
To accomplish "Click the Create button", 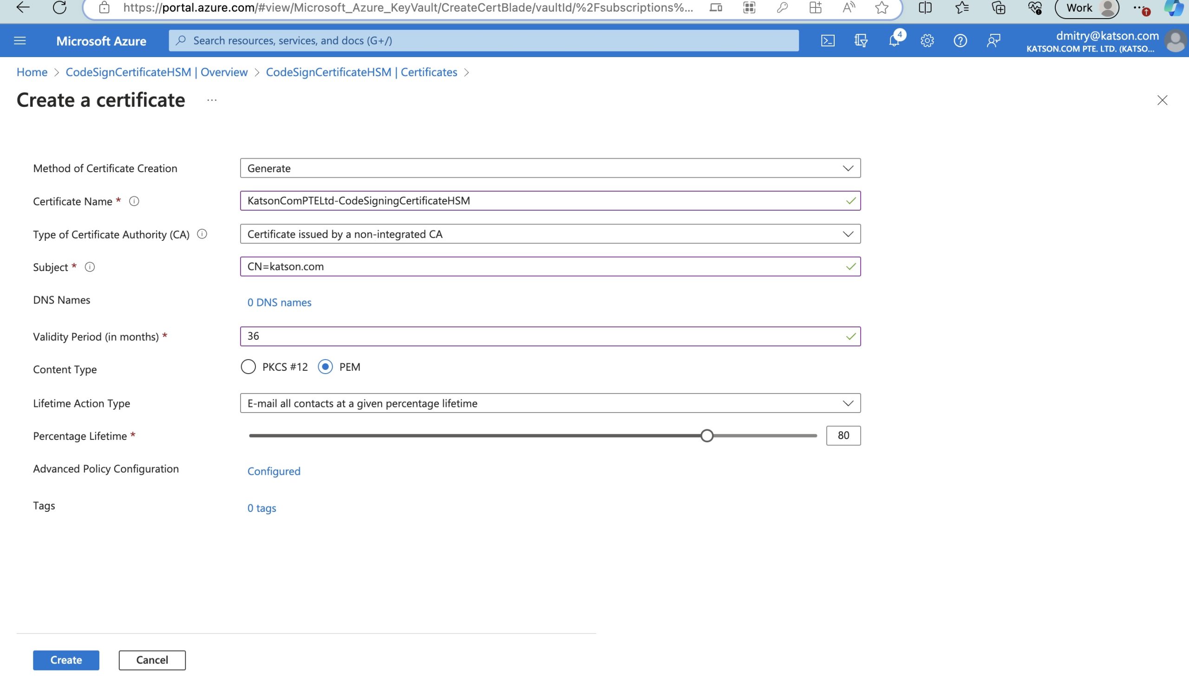I will pyautogui.click(x=66, y=660).
